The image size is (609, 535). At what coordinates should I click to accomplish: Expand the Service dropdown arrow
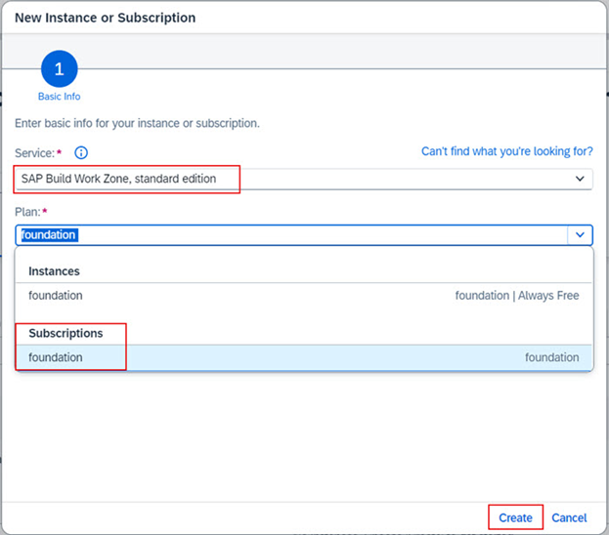click(580, 179)
